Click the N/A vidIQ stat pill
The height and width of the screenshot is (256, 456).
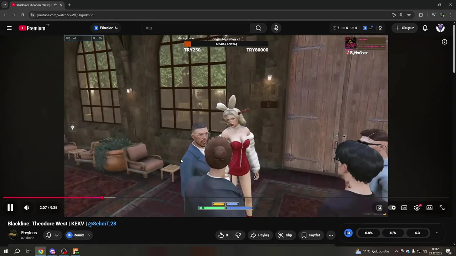[x=393, y=233]
